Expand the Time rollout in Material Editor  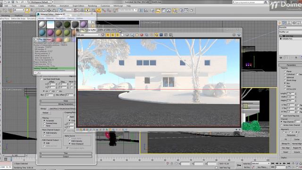(66, 153)
